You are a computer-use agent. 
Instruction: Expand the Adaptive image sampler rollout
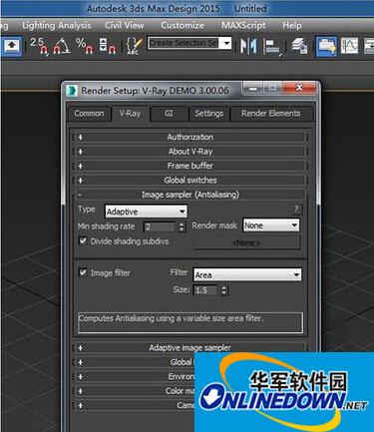(x=190, y=348)
